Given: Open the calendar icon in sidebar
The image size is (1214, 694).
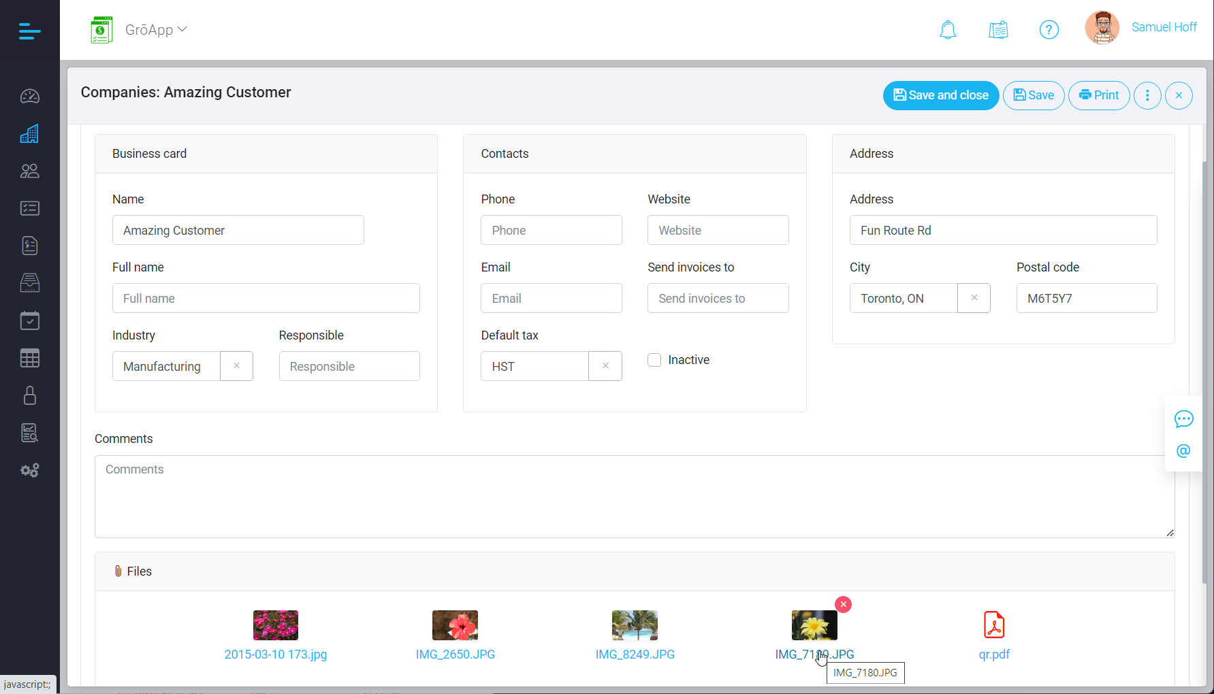Looking at the screenshot, I should [x=30, y=320].
